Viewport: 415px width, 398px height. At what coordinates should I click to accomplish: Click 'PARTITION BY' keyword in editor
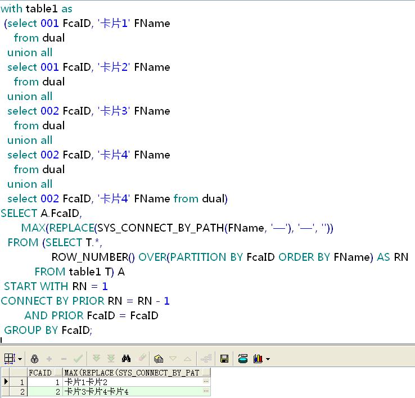(206, 257)
